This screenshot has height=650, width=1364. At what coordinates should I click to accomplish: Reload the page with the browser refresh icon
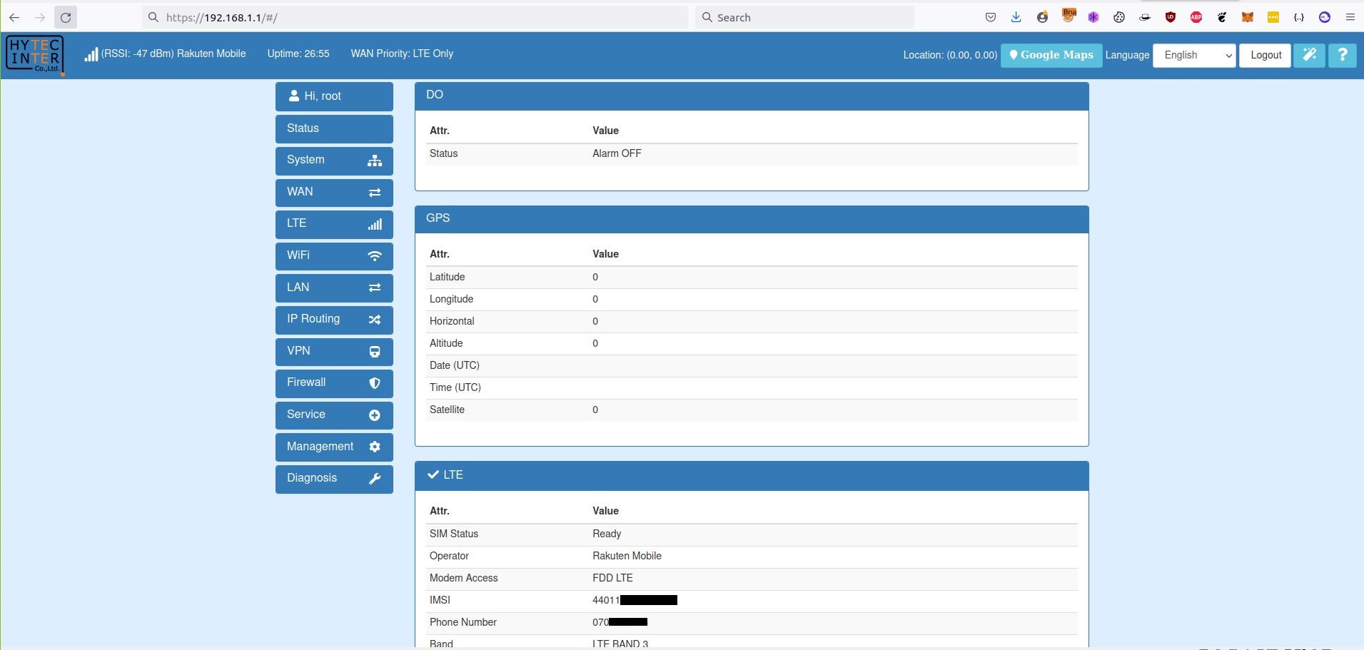(66, 17)
